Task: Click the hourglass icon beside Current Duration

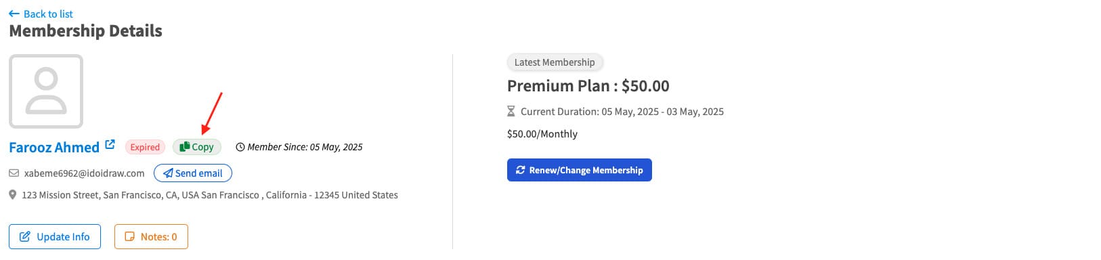Action: point(511,111)
